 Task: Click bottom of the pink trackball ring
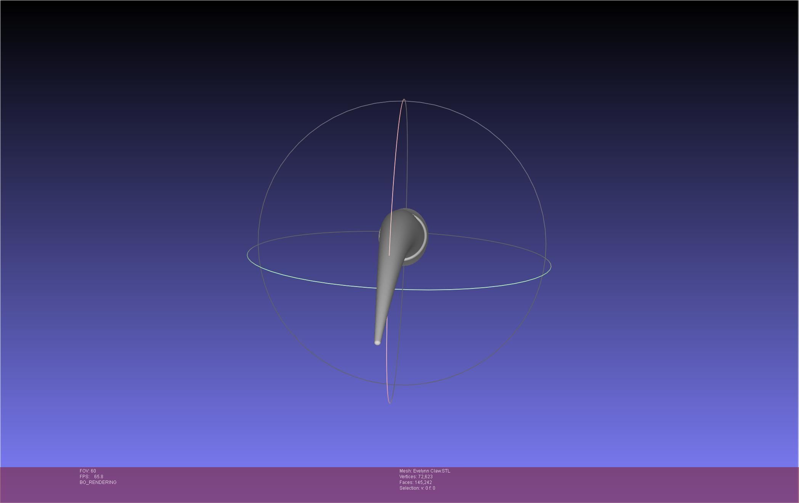389,402
